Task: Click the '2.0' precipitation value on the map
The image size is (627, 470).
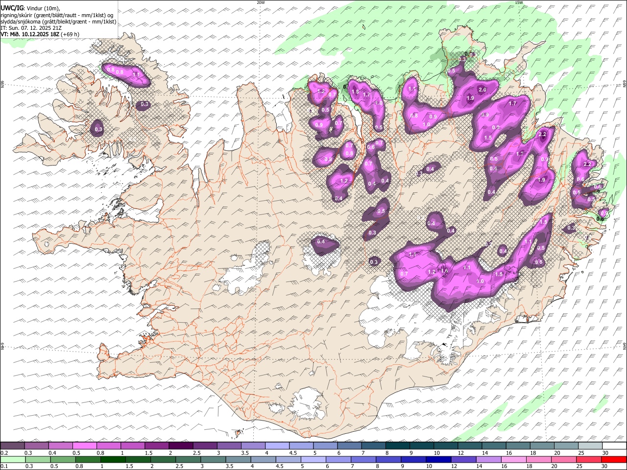Action: click(482, 90)
